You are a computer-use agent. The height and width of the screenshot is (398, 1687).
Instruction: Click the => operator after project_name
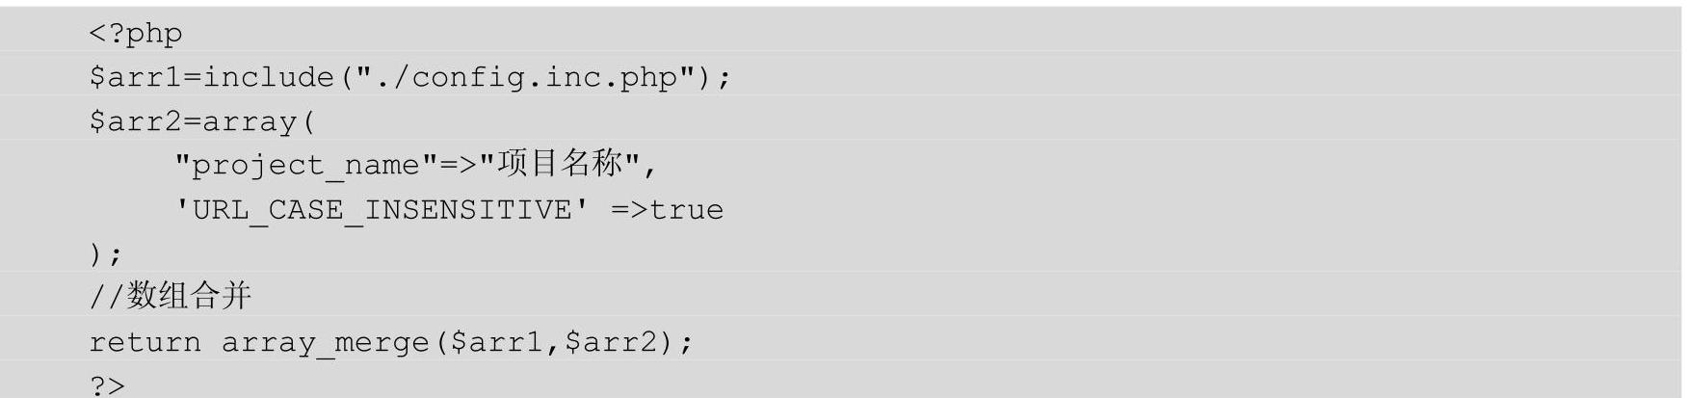click(x=459, y=166)
